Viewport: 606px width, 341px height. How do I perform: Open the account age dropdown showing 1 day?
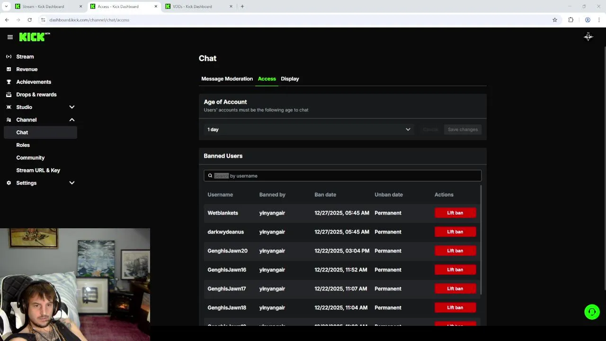pyautogui.click(x=309, y=129)
